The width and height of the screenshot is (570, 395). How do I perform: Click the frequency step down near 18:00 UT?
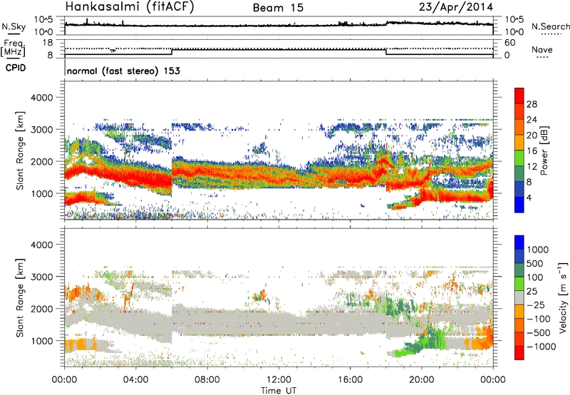click(x=386, y=52)
